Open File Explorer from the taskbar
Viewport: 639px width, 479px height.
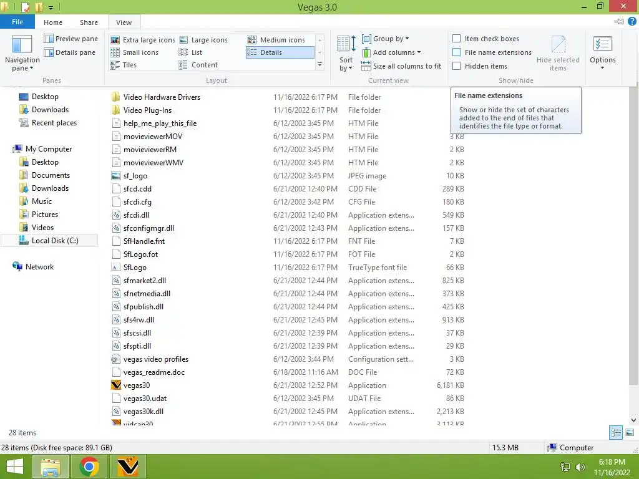coord(50,467)
